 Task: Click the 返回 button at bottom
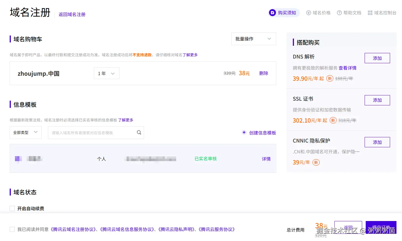[x=348, y=227]
